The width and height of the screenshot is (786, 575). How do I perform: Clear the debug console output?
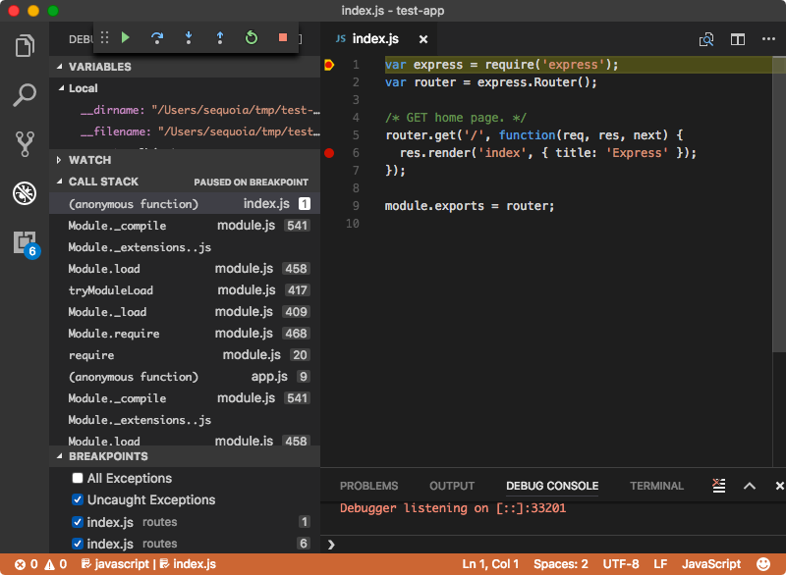click(x=719, y=486)
